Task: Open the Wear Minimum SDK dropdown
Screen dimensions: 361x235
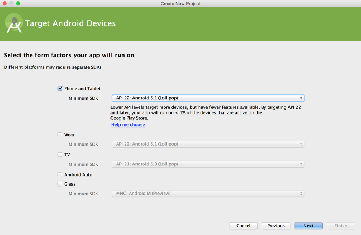Action: 208,144
